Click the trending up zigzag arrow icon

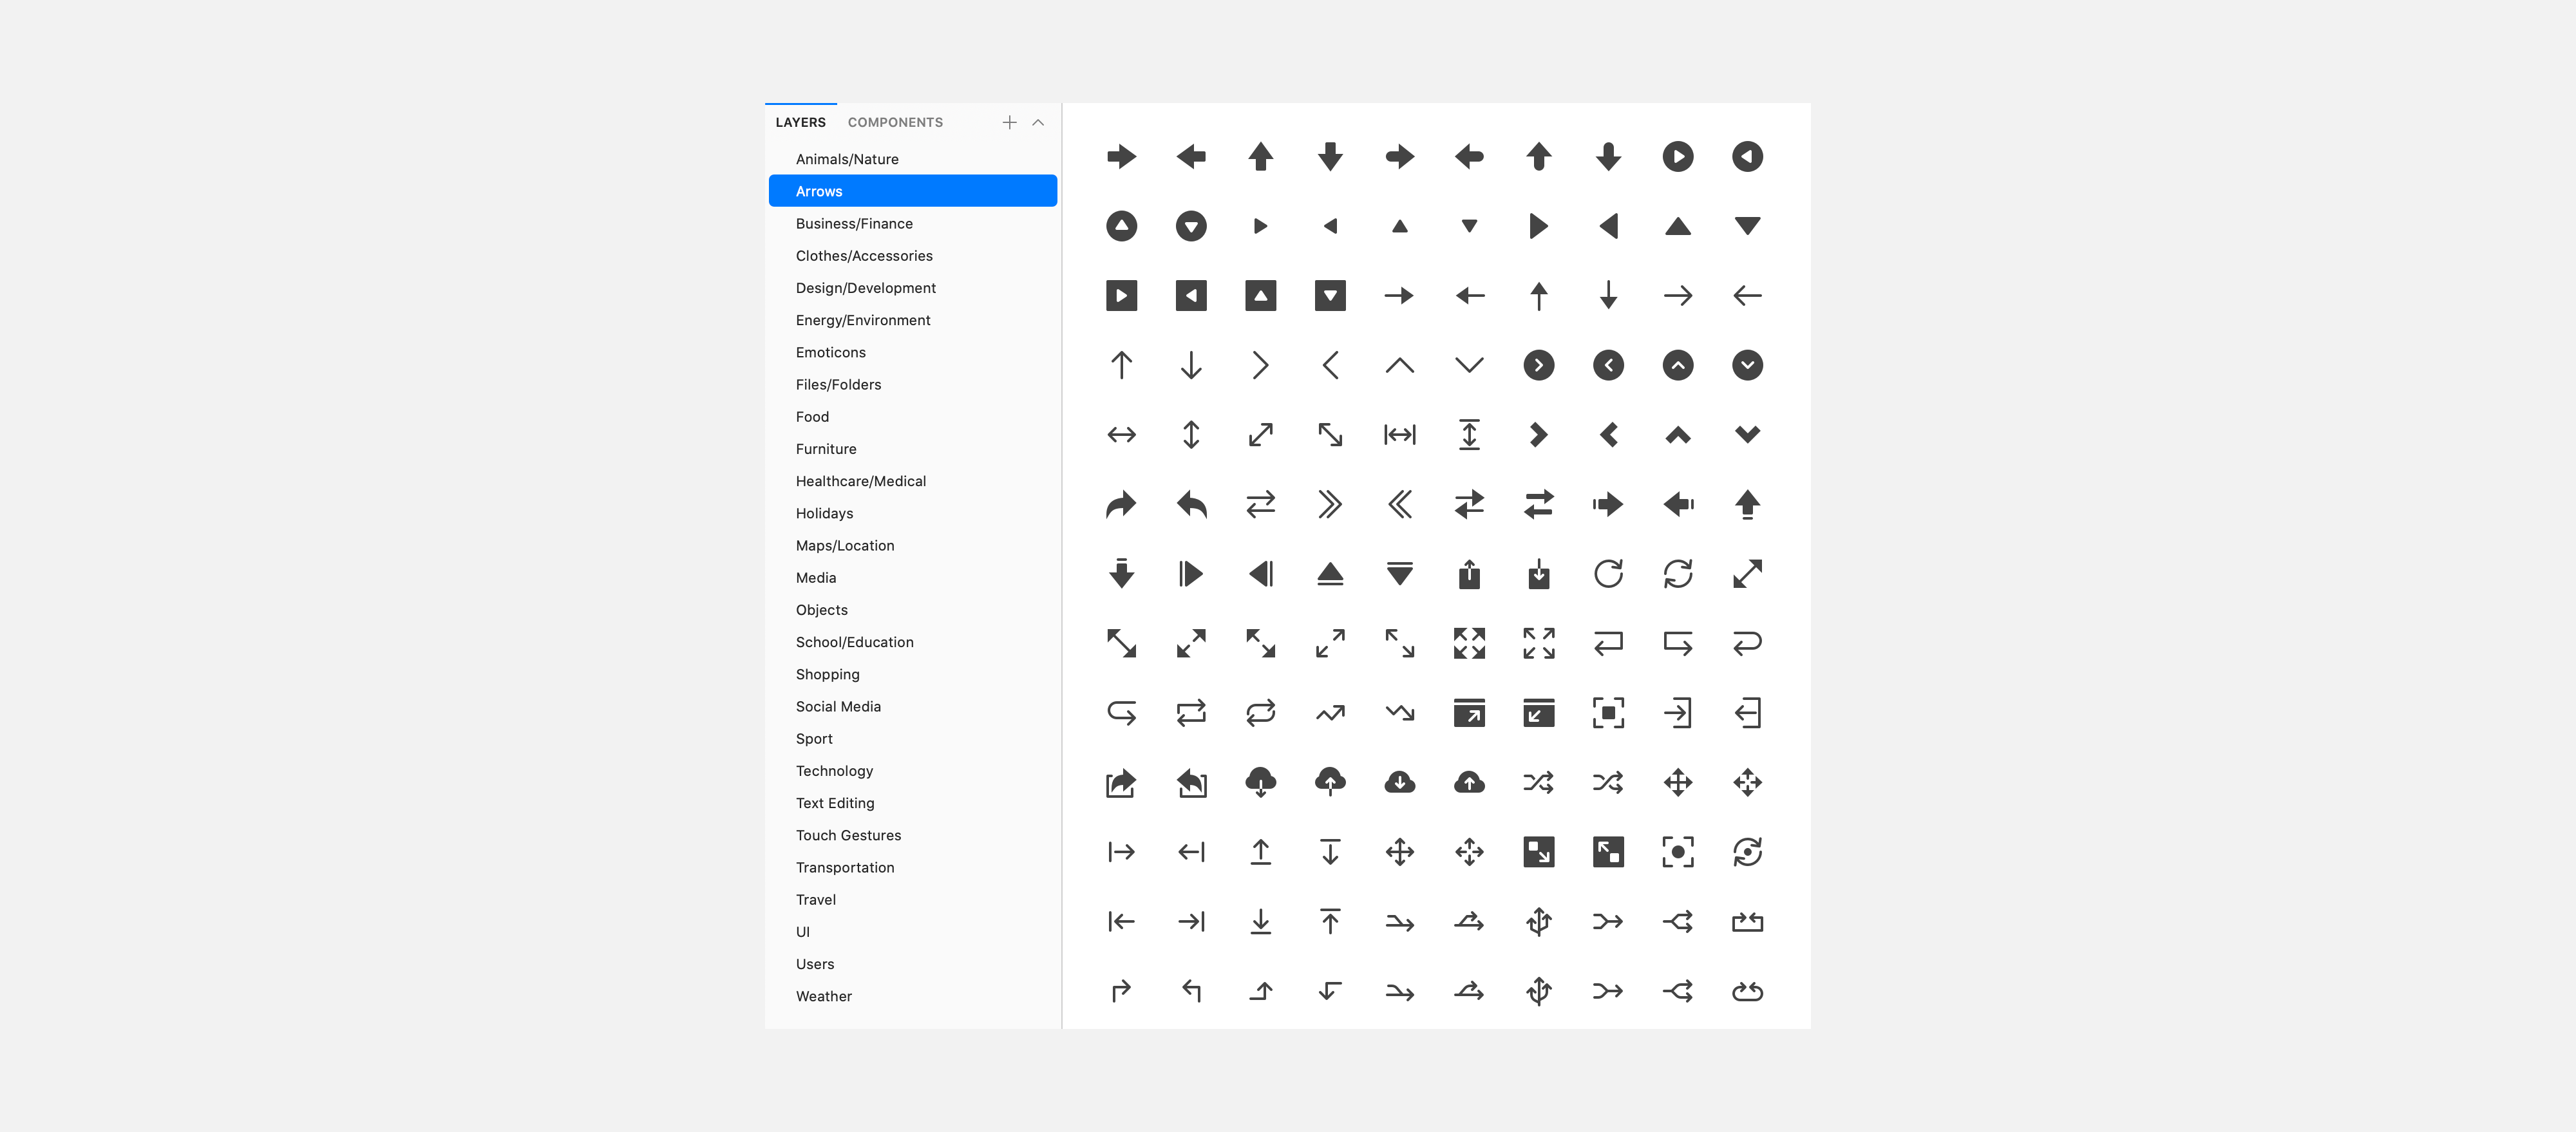click(1330, 713)
